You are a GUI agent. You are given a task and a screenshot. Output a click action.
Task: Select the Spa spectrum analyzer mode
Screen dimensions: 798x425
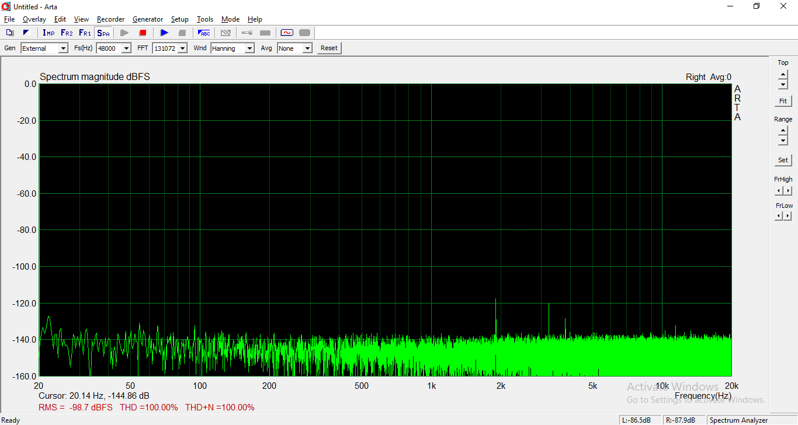(x=103, y=33)
